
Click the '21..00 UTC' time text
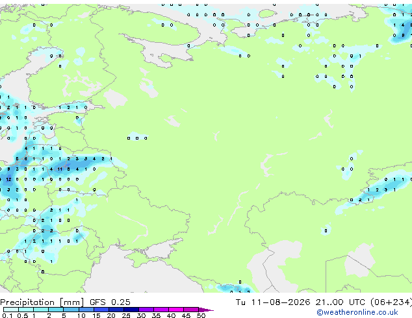click(x=341, y=302)
